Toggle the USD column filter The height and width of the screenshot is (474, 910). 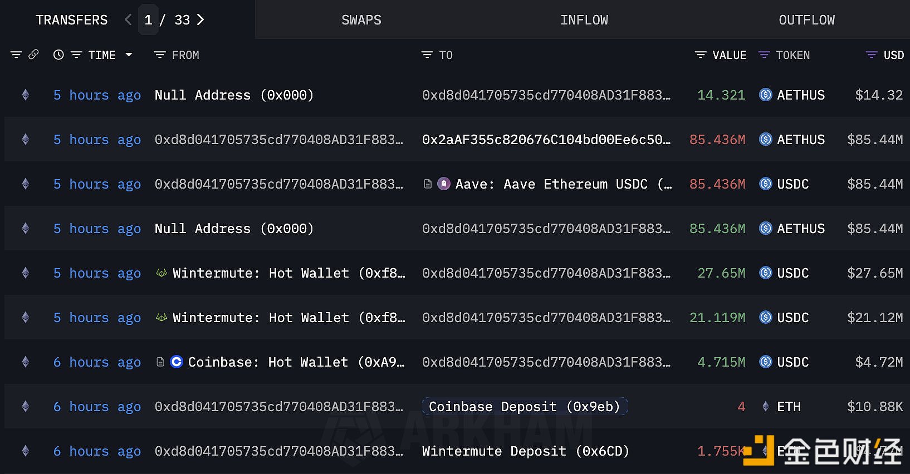(872, 55)
